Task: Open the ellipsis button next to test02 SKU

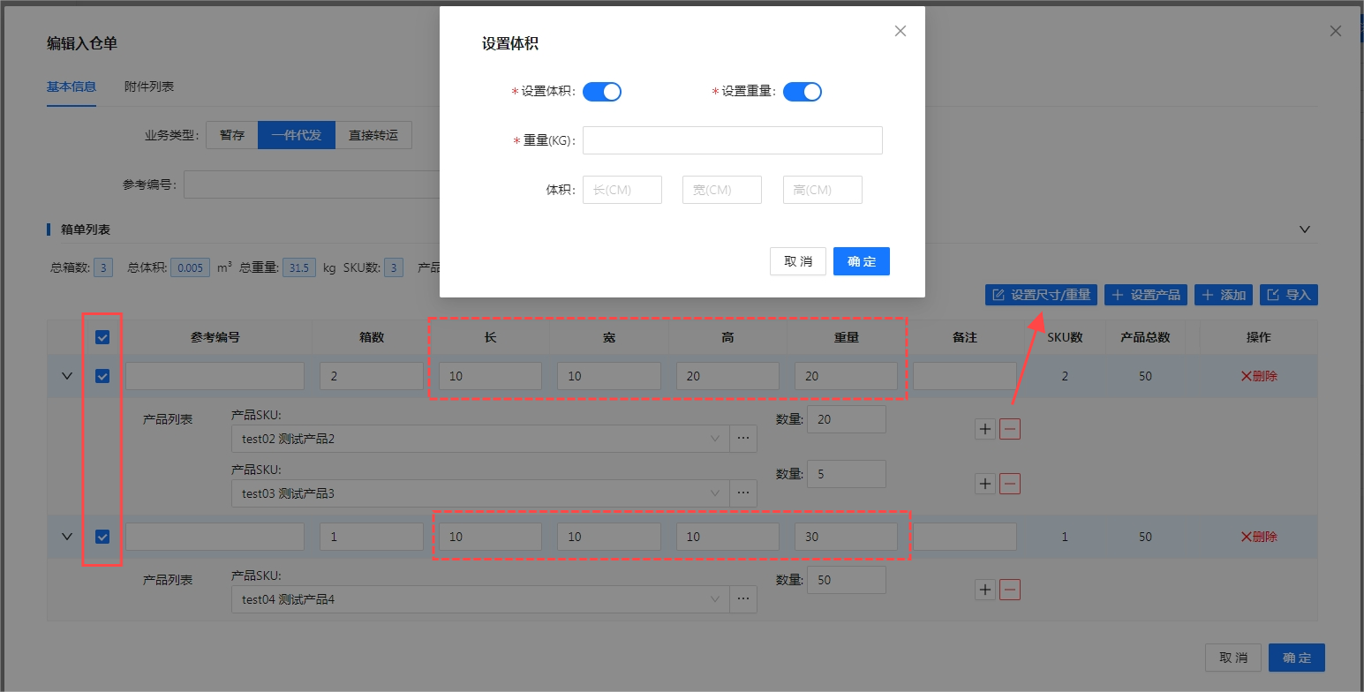Action: [x=743, y=439]
